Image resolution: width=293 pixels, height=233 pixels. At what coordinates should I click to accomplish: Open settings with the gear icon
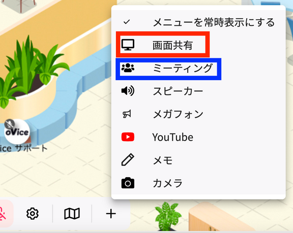33,213
